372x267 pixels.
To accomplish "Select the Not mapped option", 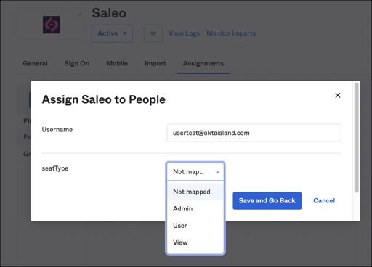I will coord(195,192).
